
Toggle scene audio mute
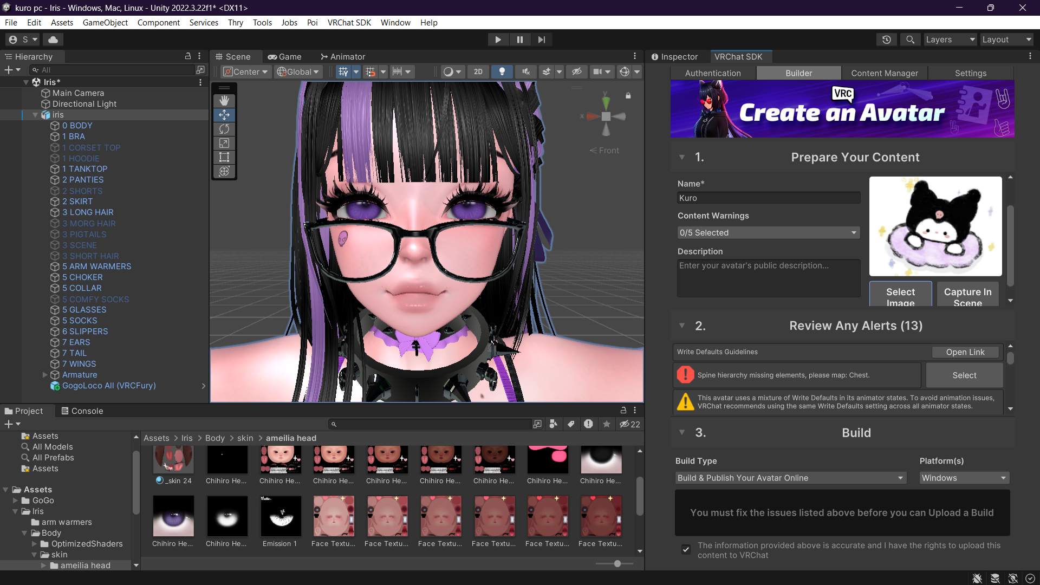click(x=525, y=71)
